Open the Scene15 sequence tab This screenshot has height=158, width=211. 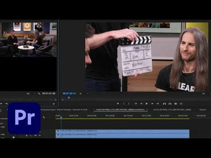pos(203,110)
